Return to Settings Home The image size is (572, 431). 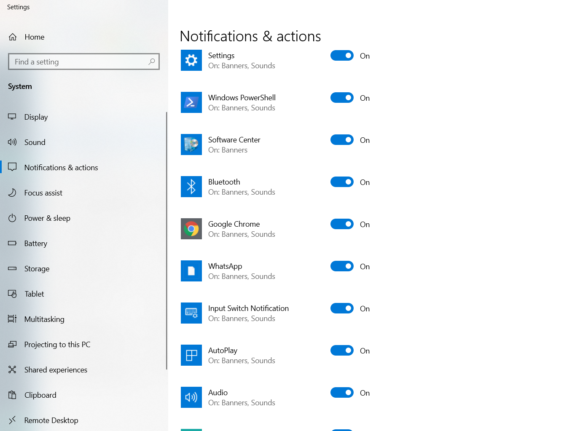tap(34, 37)
